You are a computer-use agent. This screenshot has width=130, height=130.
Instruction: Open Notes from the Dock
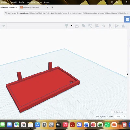(31, 125)
